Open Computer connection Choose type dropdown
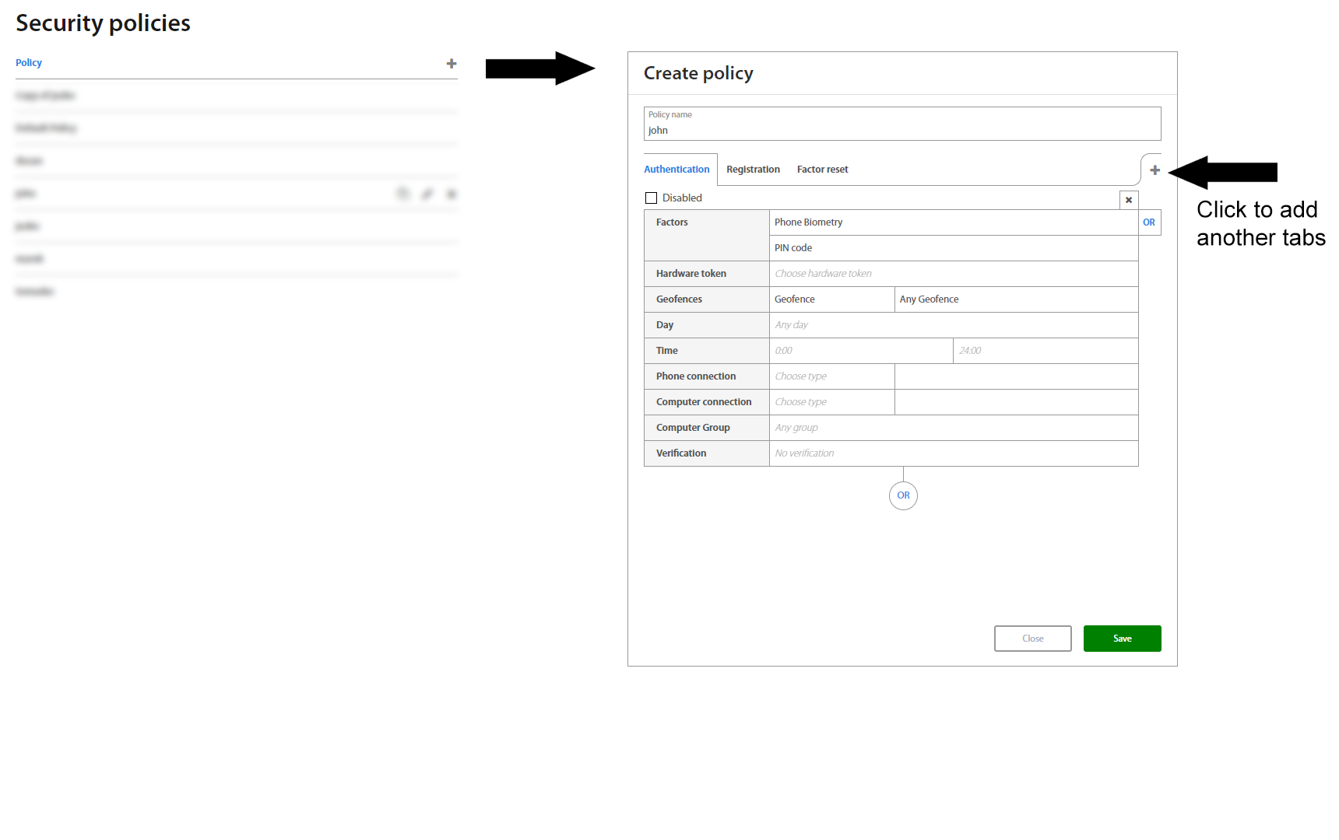 831,402
